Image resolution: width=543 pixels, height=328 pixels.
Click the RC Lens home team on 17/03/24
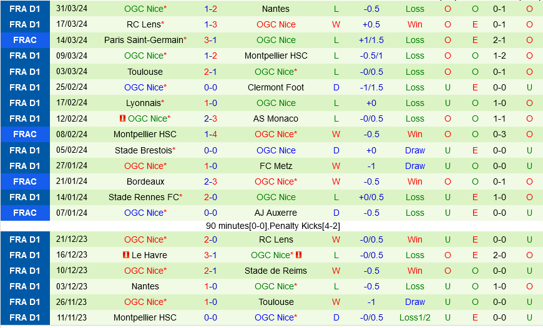coord(144,24)
